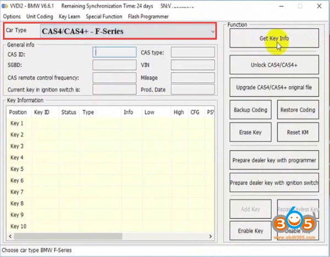330x257 pixels.
Task: Click the Position column header
Action: pyautogui.click(x=18, y=112)
